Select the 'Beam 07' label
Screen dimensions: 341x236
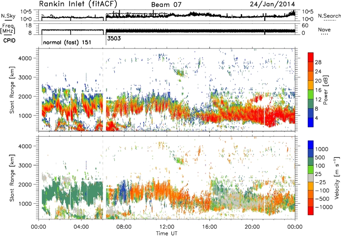tap(166, 5)
